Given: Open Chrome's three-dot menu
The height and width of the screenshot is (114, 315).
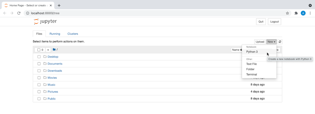Looking at the screenshot, I should 310,13.
